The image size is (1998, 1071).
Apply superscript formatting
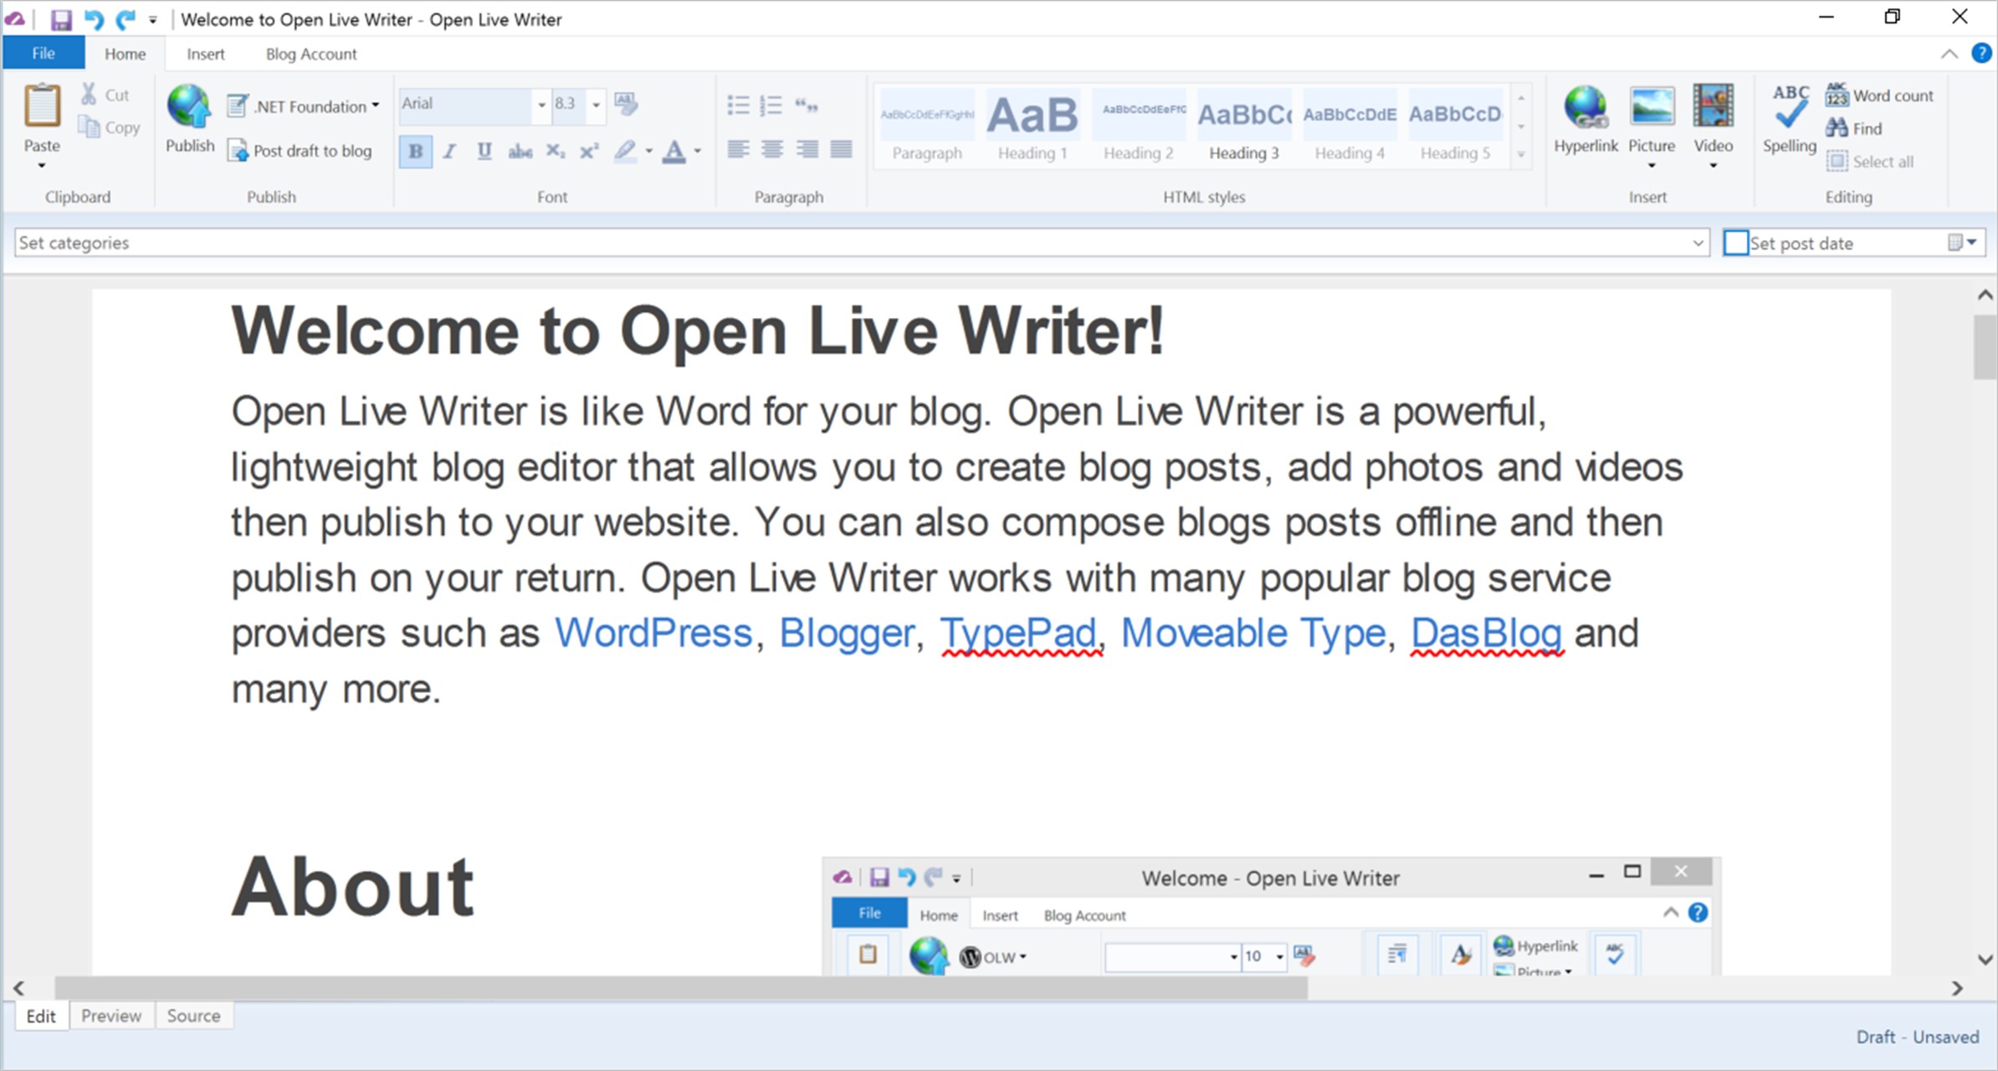(x=589, y=151)
